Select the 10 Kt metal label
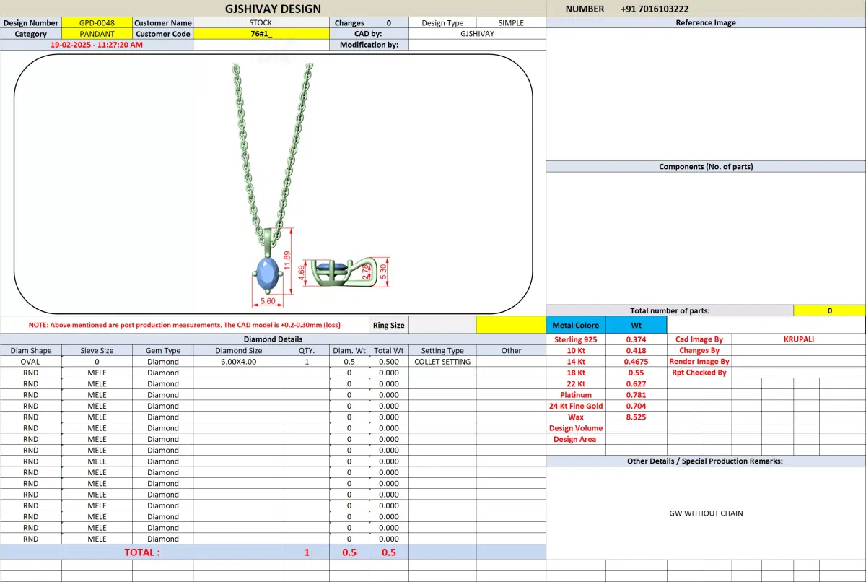Image resolution: width=866 pixels, height=582 pixels. 576,350
